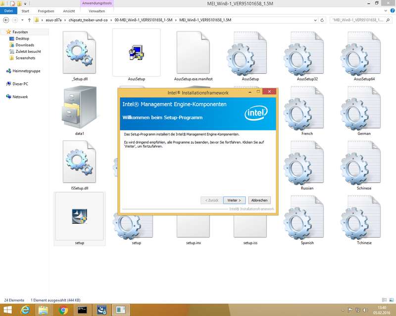Screen dimensions: 396x316
Task: Open Desktop in the navigation pane
Action: click(22, 39)
